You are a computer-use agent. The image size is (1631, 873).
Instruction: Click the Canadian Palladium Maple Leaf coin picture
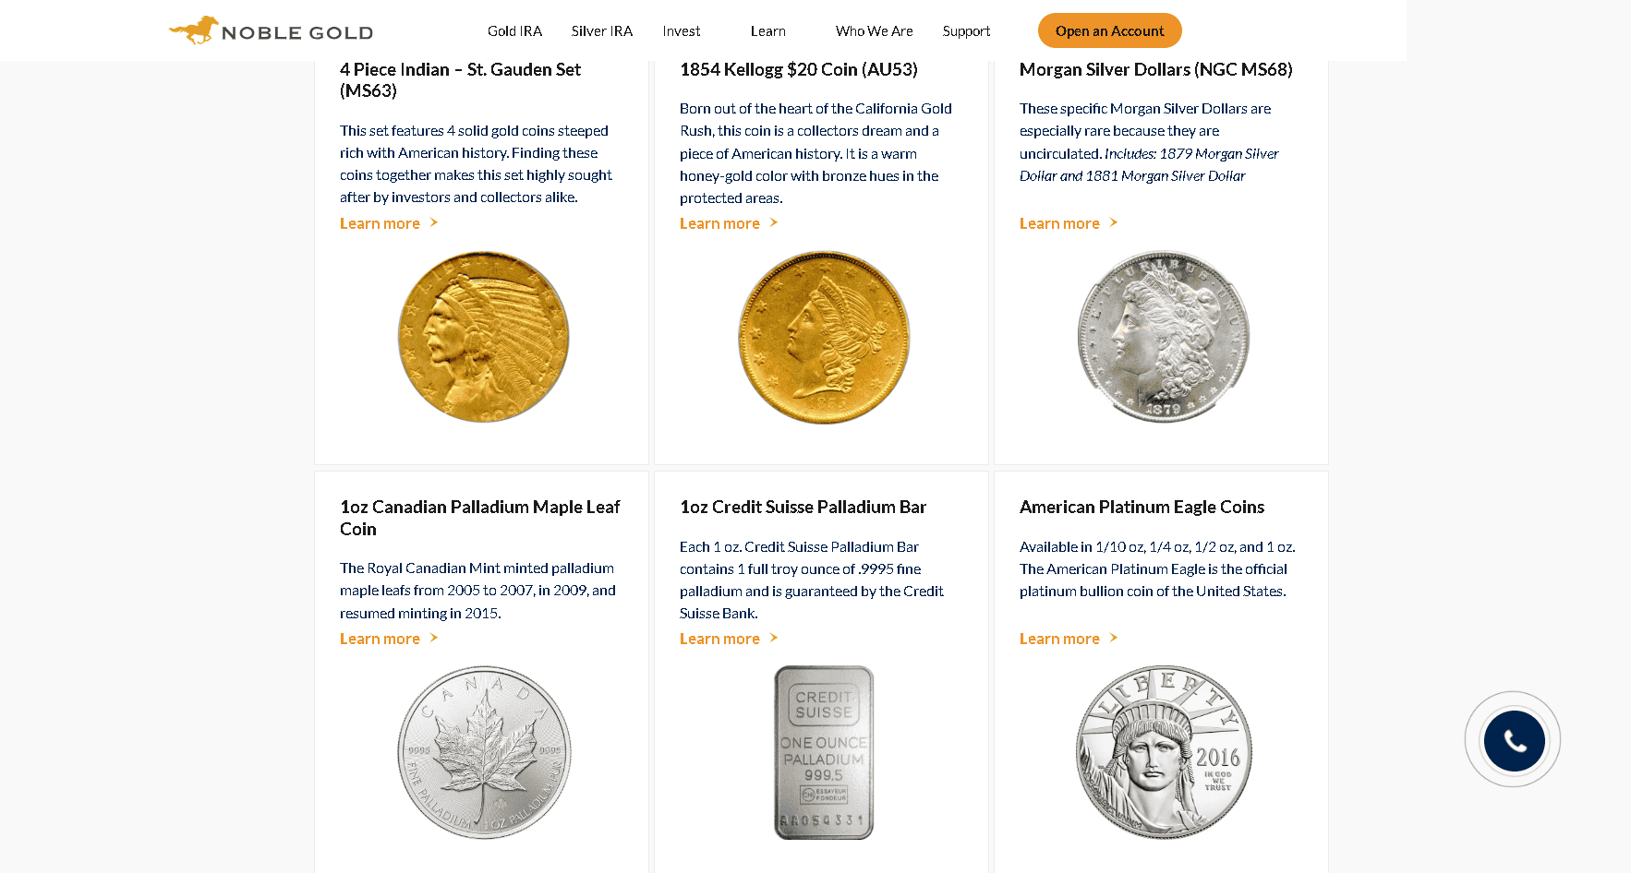point(484,751)
